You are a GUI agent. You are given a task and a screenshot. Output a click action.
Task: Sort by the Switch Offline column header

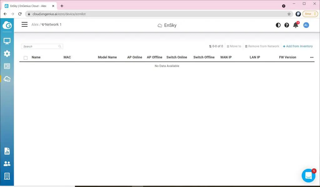pos(204,57)
